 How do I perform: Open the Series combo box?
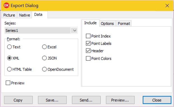pos(41,30)
